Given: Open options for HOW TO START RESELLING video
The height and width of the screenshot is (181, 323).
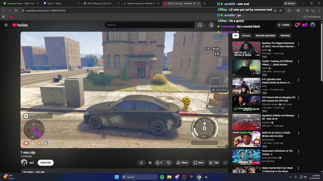Looking at the screenshot, I should point(299,133).
